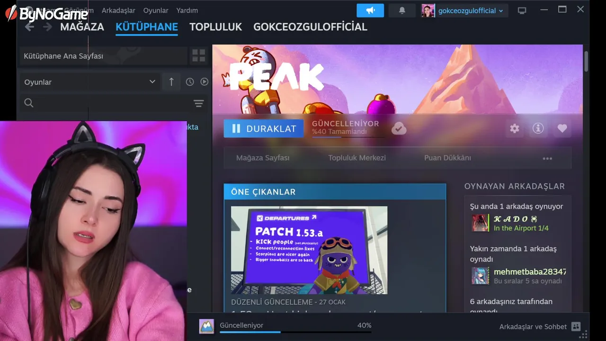Expand the more links ellipsis
The height and width of the screenshot is (341, 606).
coord(547,159)
